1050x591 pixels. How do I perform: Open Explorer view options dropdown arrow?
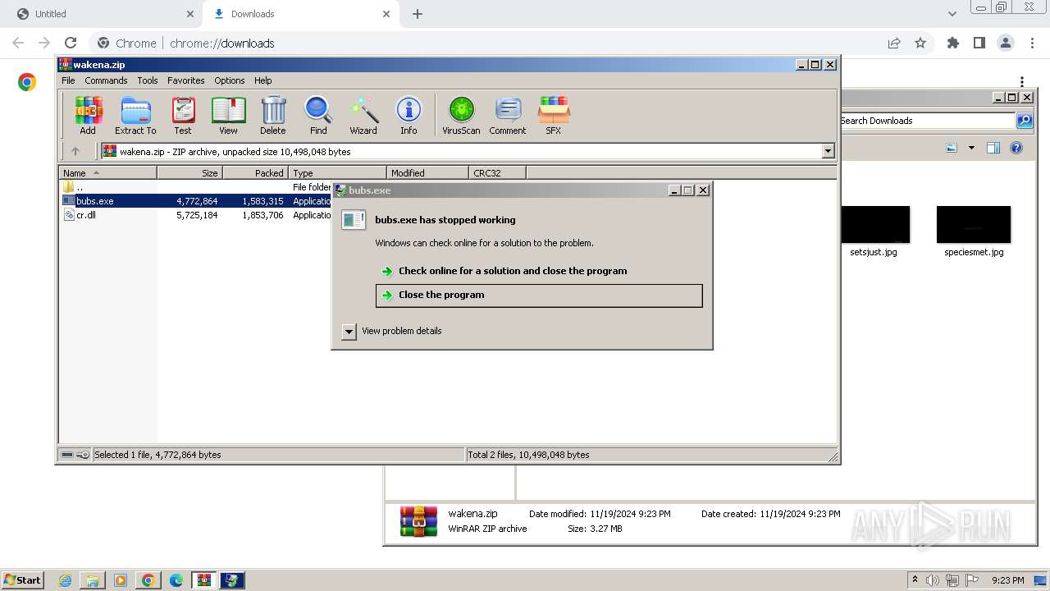tap(971, 148)
